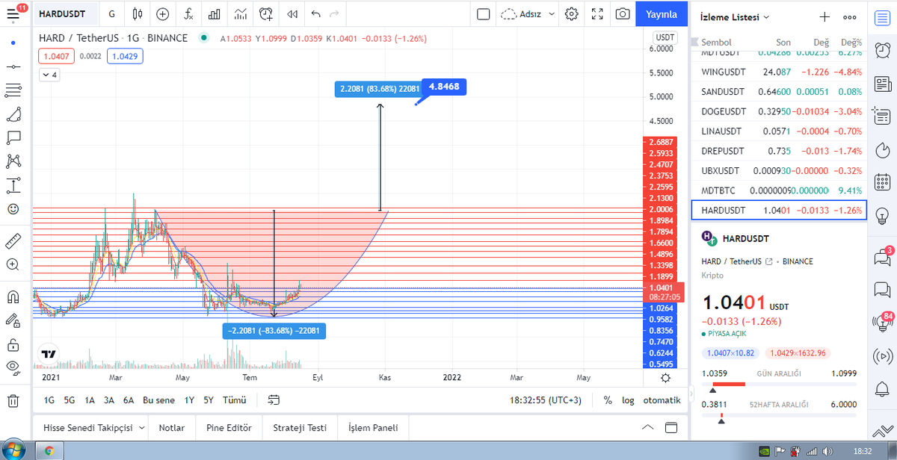Select the DOGEUSDT row in the watchlist

coord(778,111)
